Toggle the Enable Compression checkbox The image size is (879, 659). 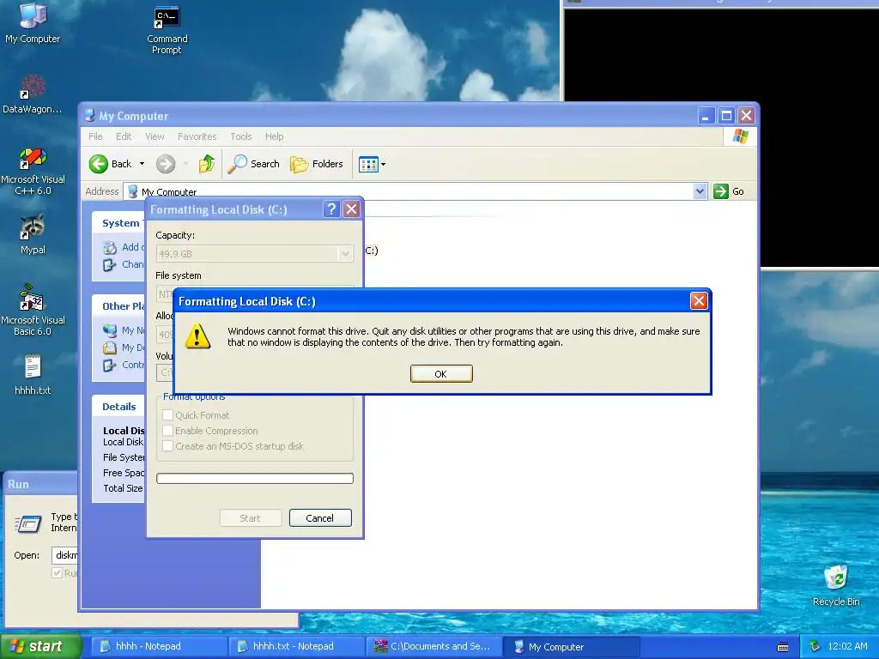coord(167,431)
